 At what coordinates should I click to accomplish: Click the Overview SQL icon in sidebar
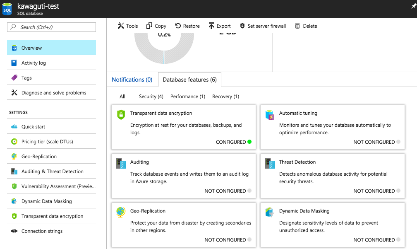(14, 48)
